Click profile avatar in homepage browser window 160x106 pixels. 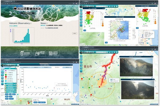pyautogui.click(x=76, y=3)
